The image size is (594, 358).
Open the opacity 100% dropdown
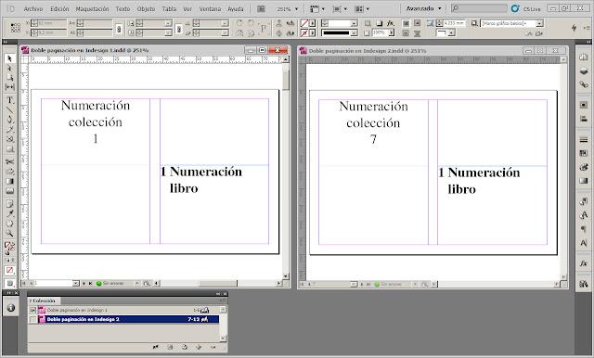point(392,32)
